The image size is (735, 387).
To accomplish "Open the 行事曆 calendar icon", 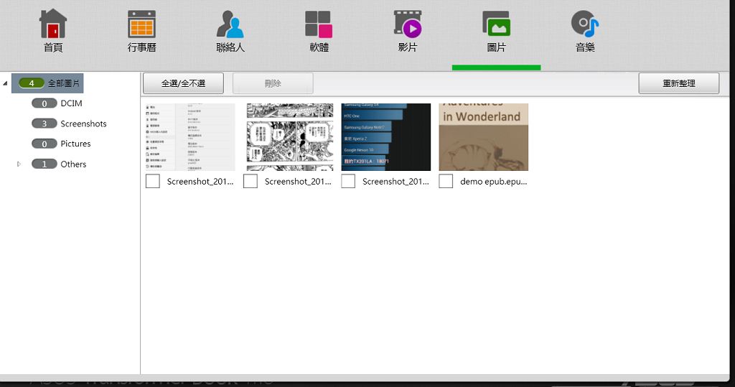I will (x=141, y=30).
